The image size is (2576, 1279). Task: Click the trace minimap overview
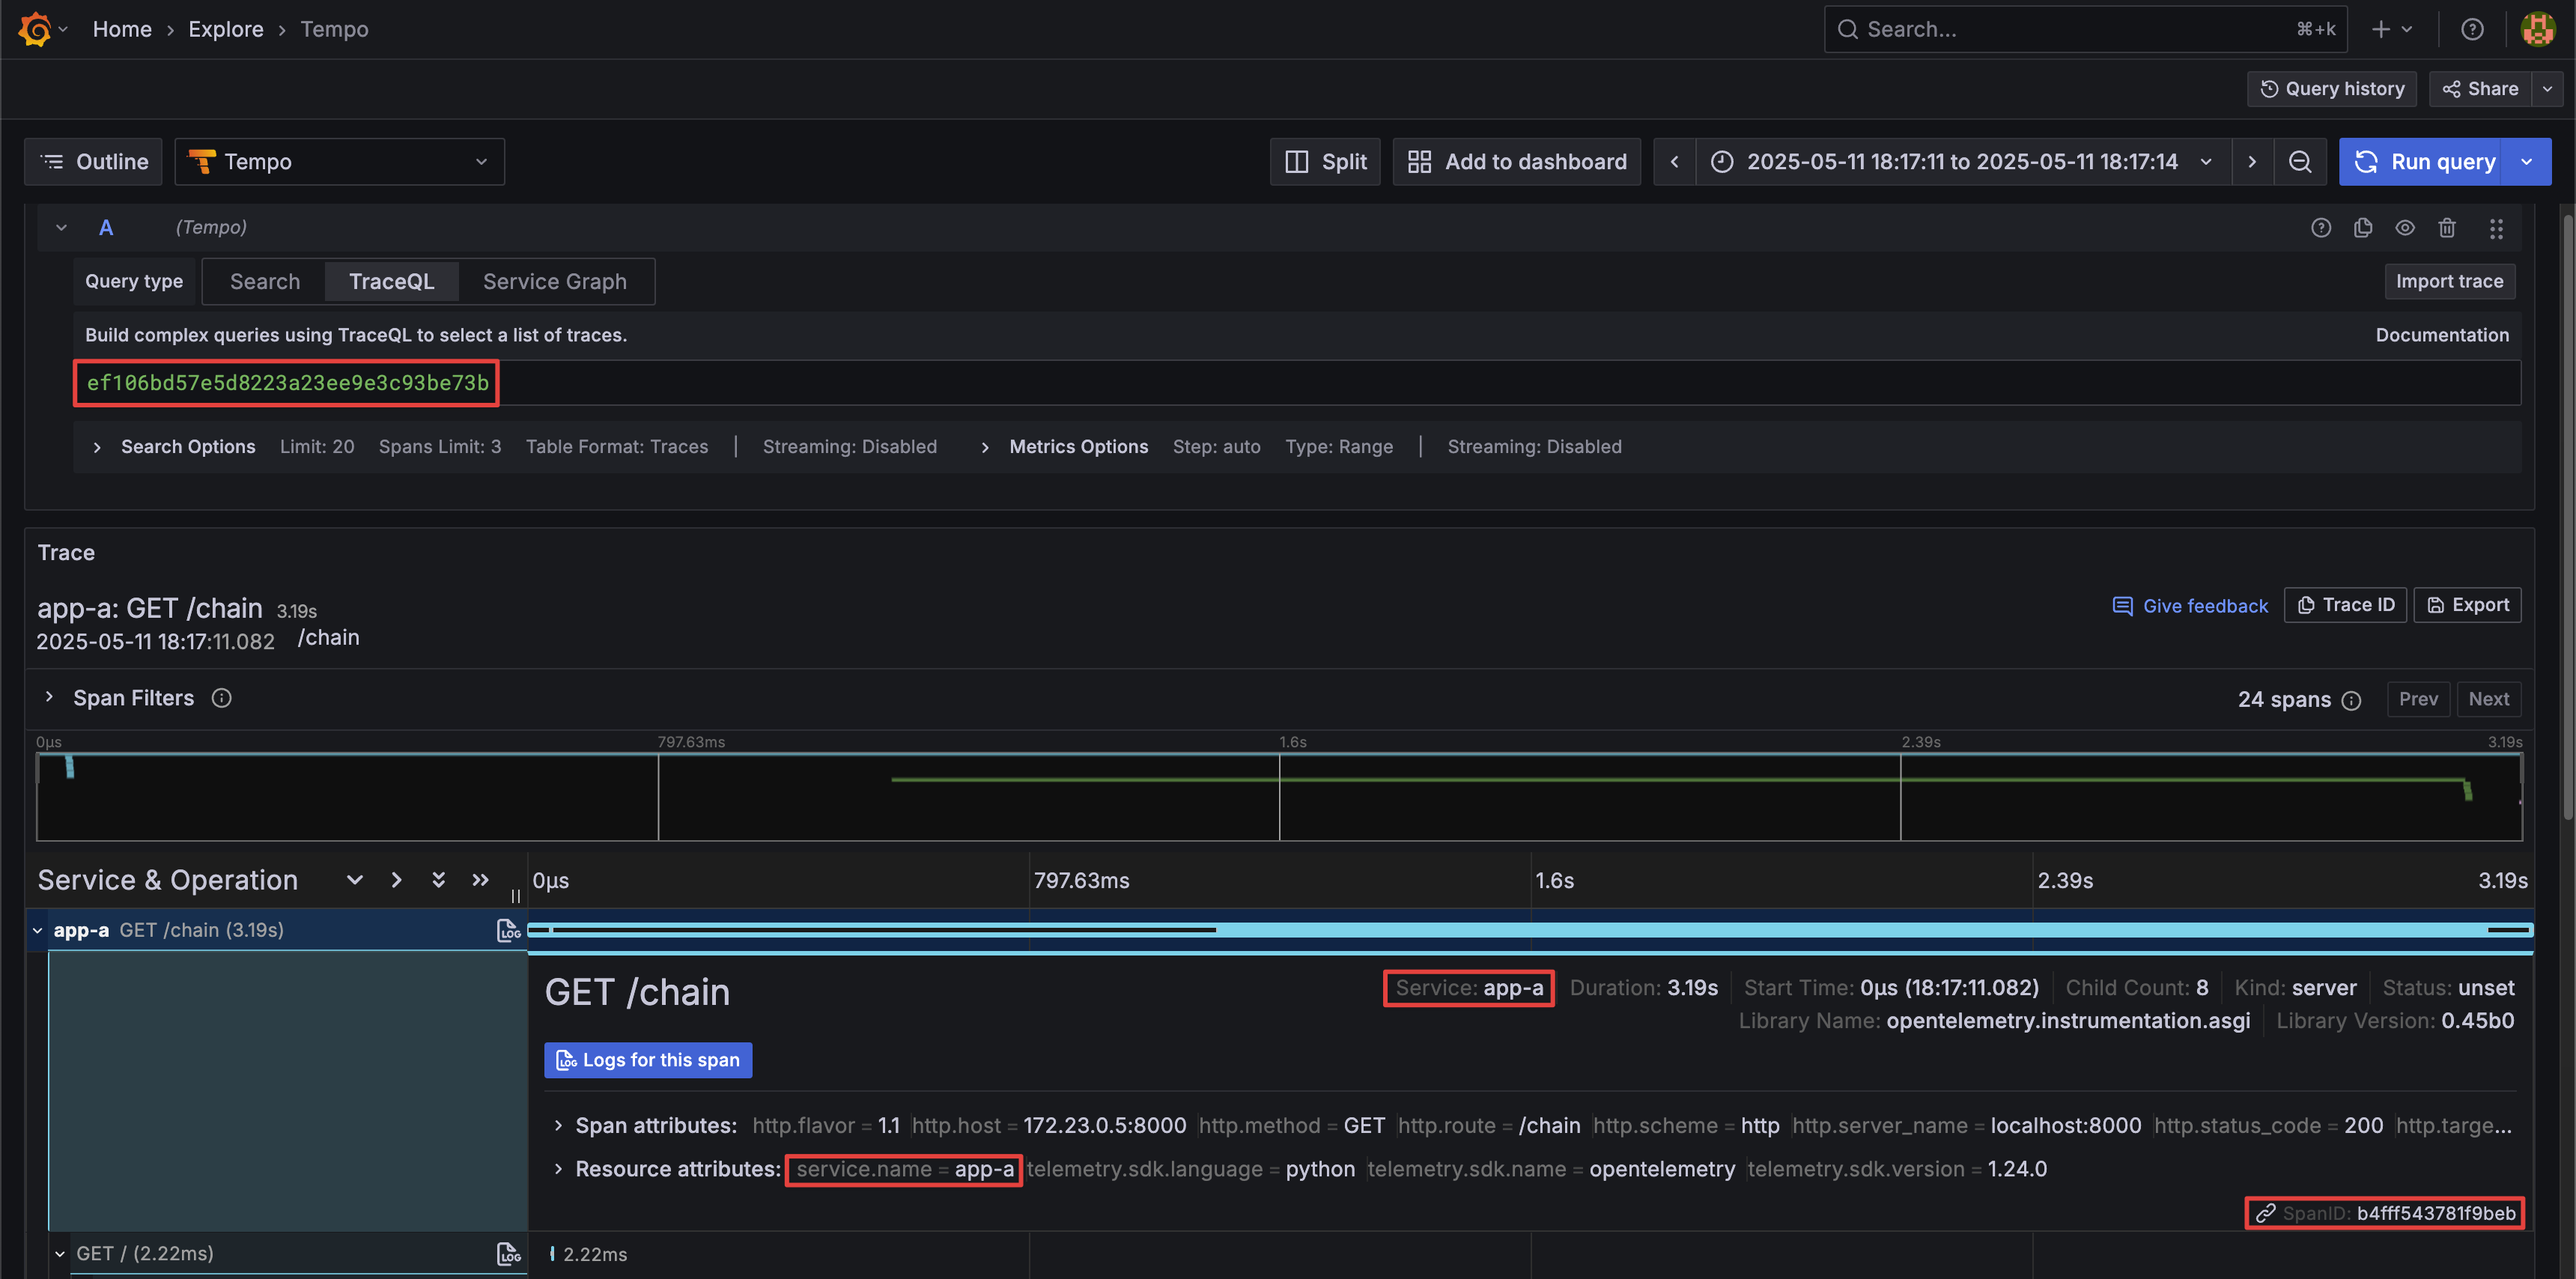tap(1279, 797)
